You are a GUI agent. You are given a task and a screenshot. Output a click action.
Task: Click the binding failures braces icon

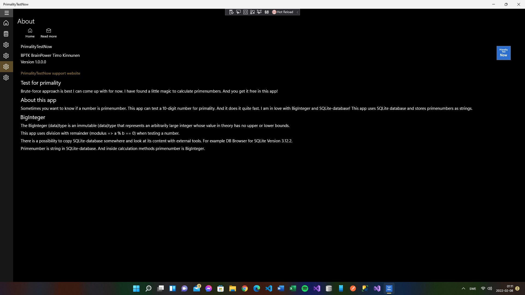tap(267, 12)
